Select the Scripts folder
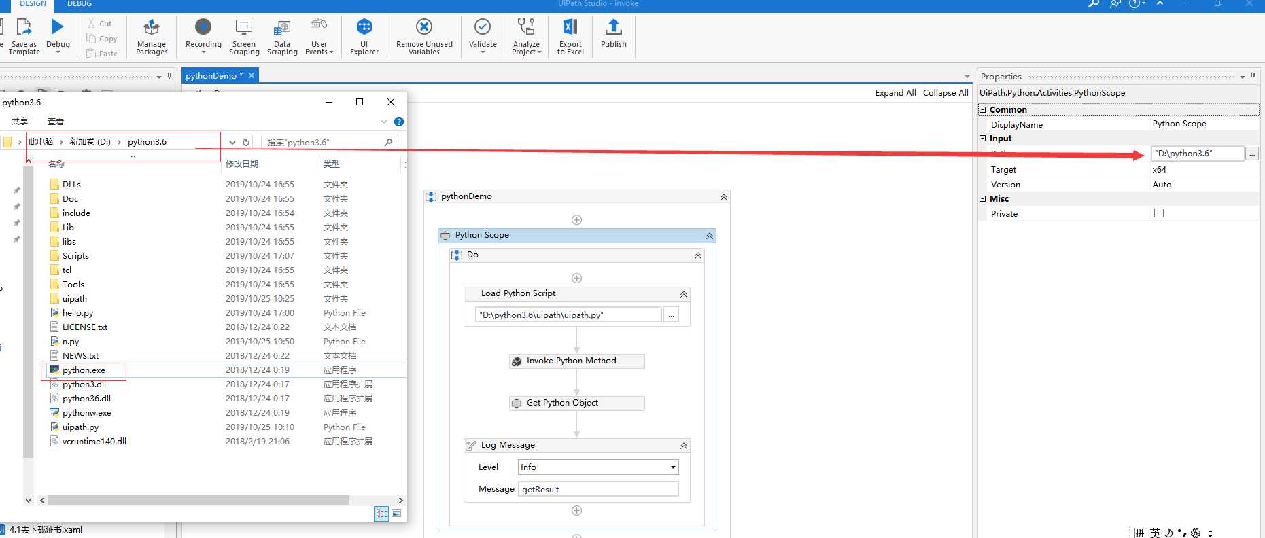This screenshot has height=538, width=1265. click(x=75, y=256)
